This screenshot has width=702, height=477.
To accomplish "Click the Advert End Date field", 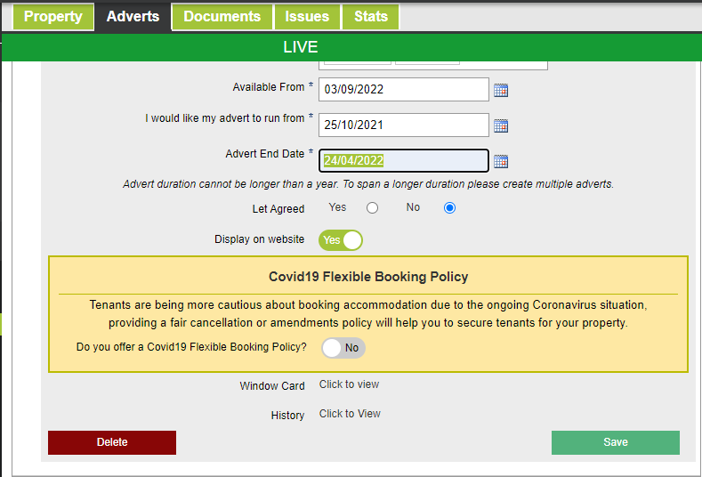I will click(403, 161).
